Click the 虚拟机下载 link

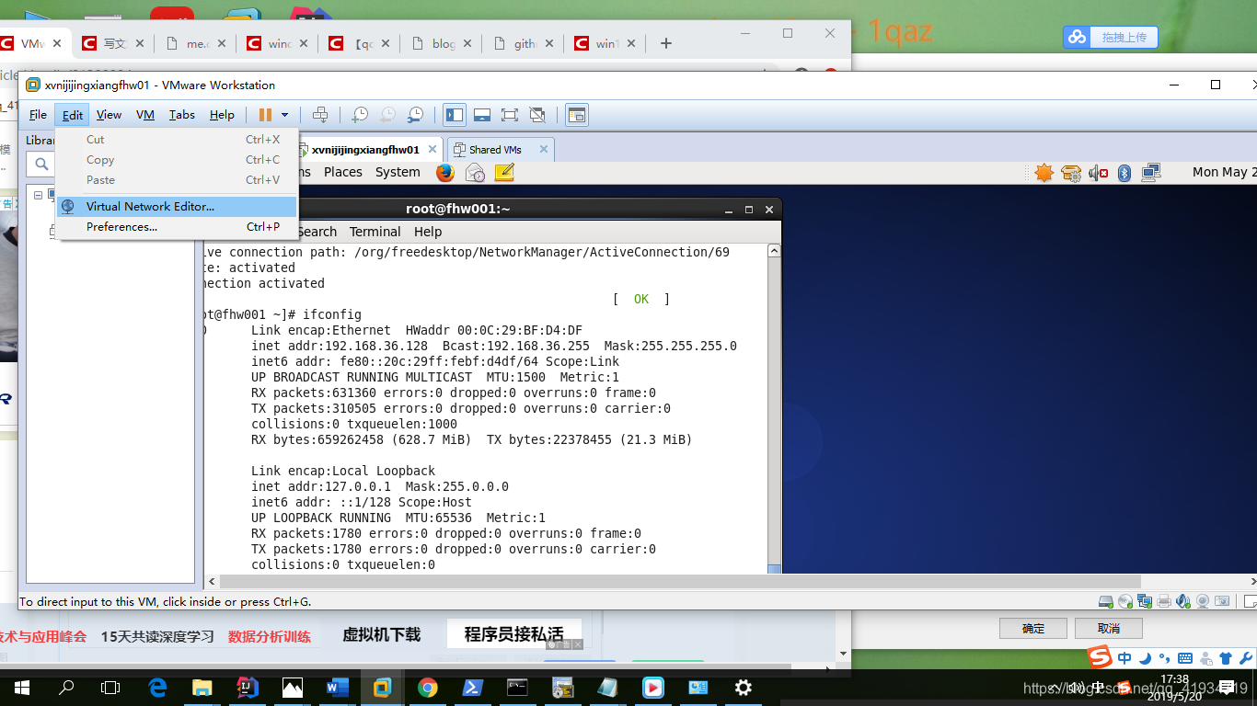(382, 635)
